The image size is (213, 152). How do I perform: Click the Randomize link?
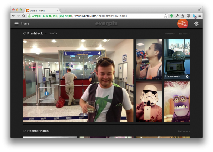170,34
